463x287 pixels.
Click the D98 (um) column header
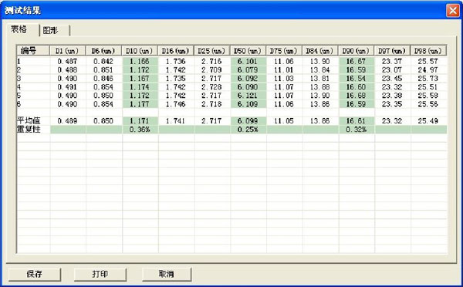pyautogui.click(x=428, y=51)
